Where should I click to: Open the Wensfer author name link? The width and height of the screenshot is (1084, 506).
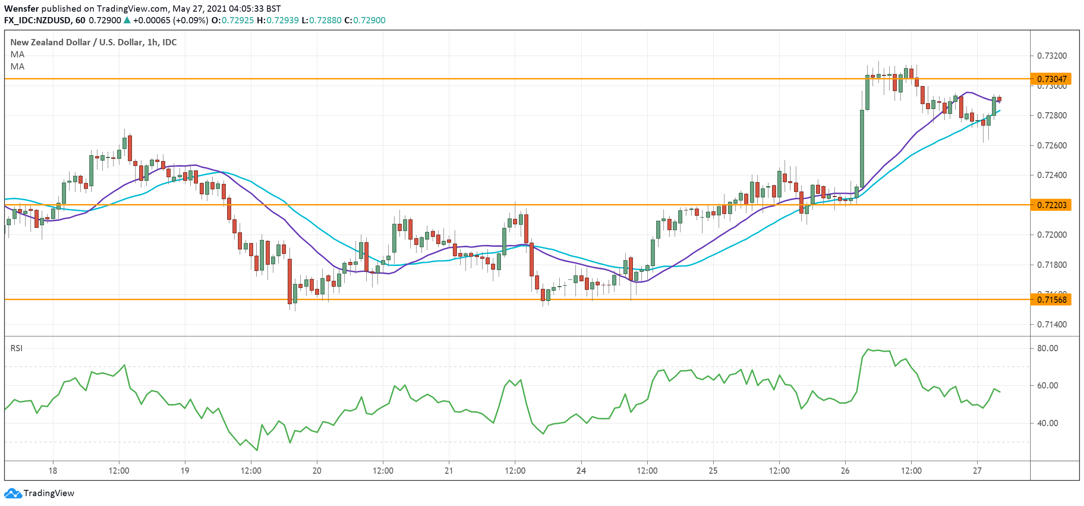click(x=22, y=9)
